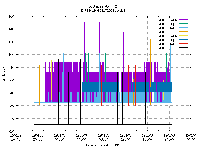
Task: Click the file name E_RT20190102172809.sfduZ subtitle
Action: pos(103,10)
